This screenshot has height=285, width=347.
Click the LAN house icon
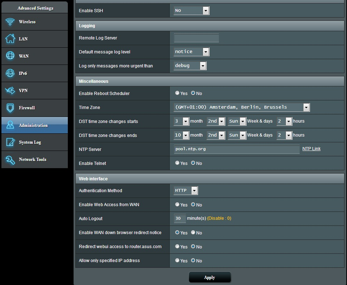coord(10,39)
